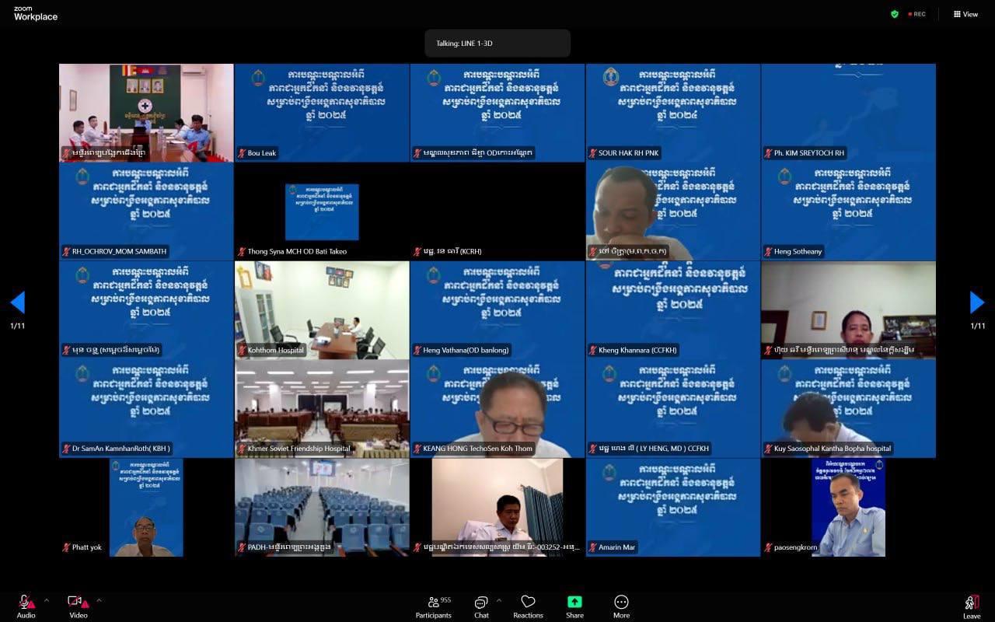
Task: Select Phatt yok video tile
Action: point(146,508)
